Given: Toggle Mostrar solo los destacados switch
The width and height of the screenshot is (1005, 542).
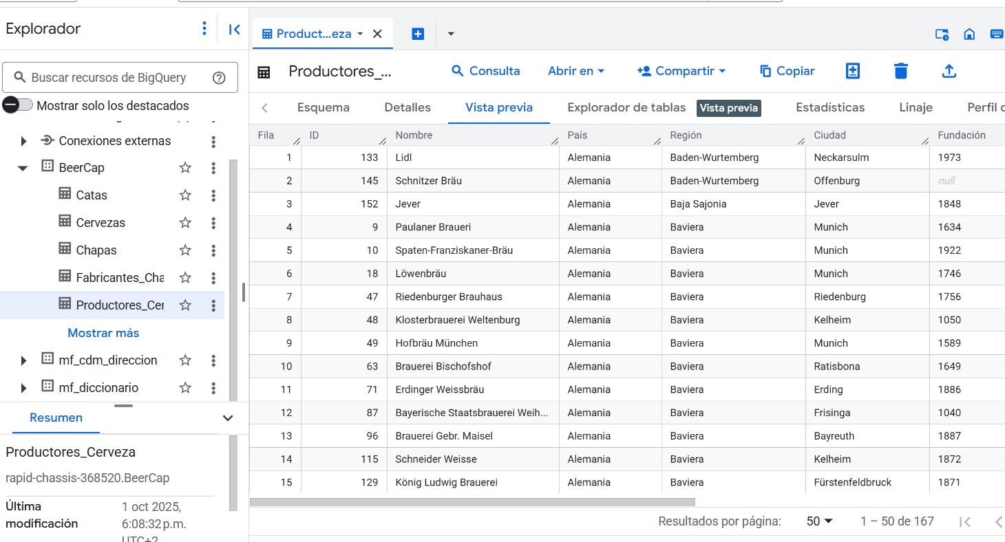Looking at the screenshot, I should tap(18, 105).
